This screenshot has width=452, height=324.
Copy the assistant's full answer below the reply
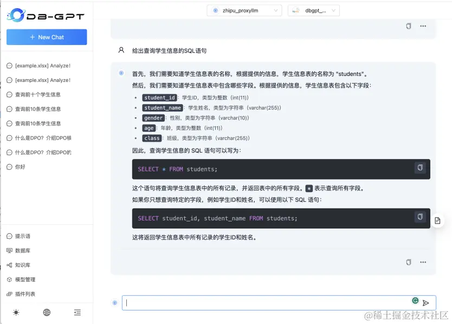(408, 262)
